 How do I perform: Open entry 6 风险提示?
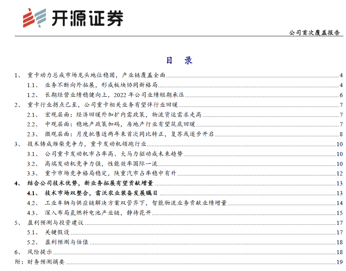(x=178, y=252)
